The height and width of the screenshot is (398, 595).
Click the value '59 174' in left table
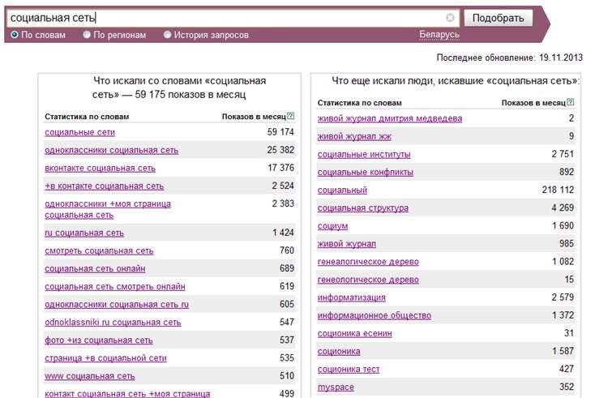(x=280, y=132)
